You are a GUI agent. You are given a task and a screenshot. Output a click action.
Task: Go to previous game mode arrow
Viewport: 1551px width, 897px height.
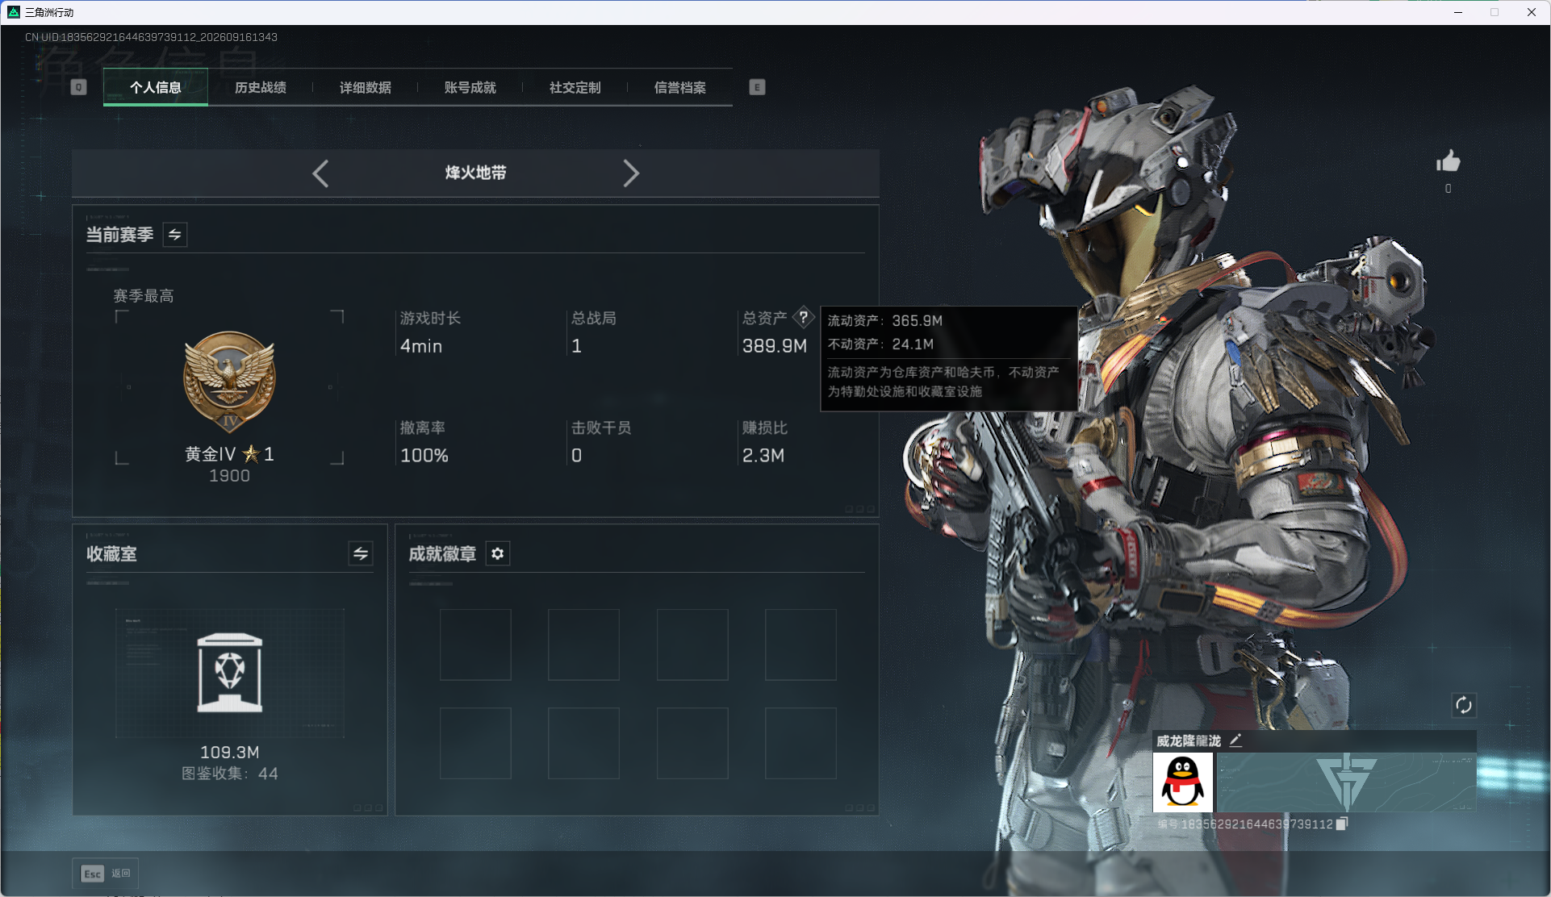click(x=320, y=173)
